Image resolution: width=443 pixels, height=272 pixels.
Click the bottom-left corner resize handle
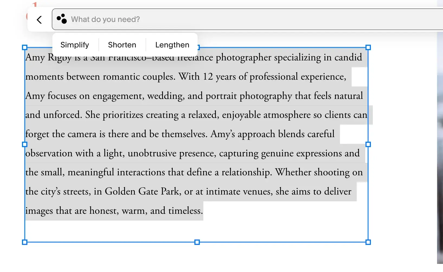click(x=25, y=242)
